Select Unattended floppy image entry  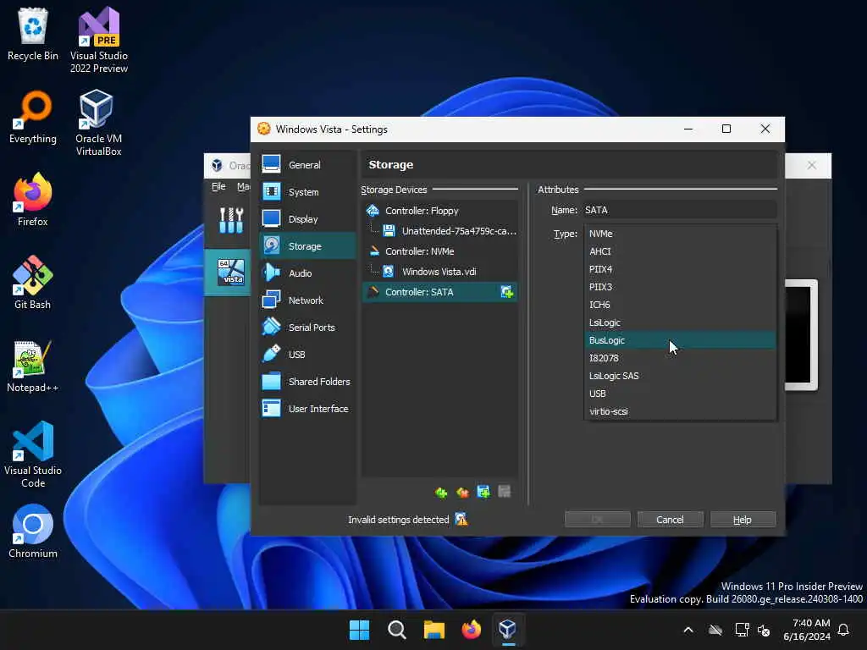click(x=439, y=231)
